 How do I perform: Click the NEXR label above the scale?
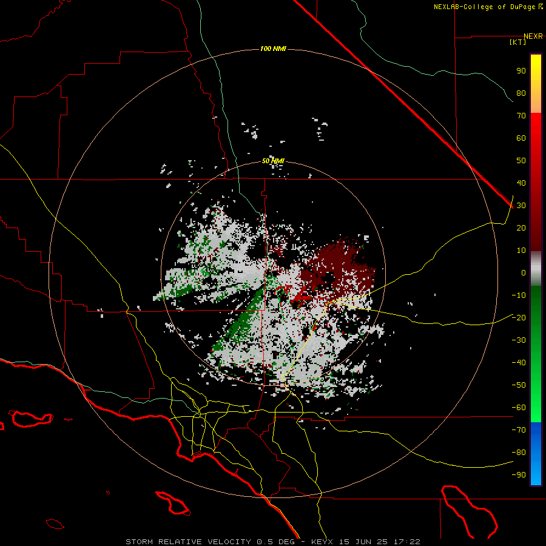coord(533,36)
